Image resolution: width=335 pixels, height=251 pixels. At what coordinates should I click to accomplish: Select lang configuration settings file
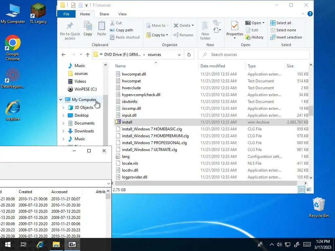click(x=212, y=157)
